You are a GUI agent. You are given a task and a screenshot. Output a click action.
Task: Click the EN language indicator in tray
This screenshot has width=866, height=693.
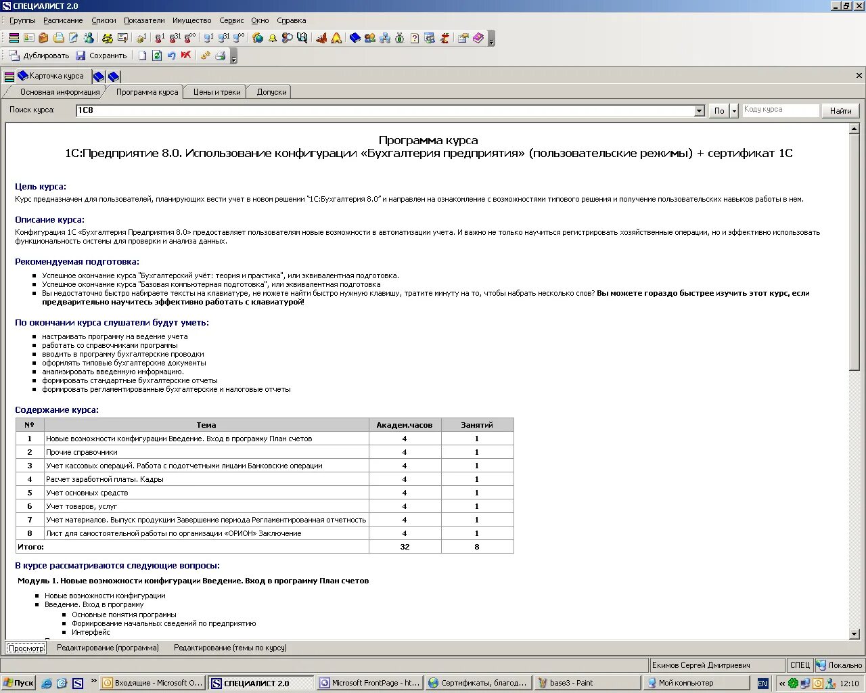pos(762,684)
